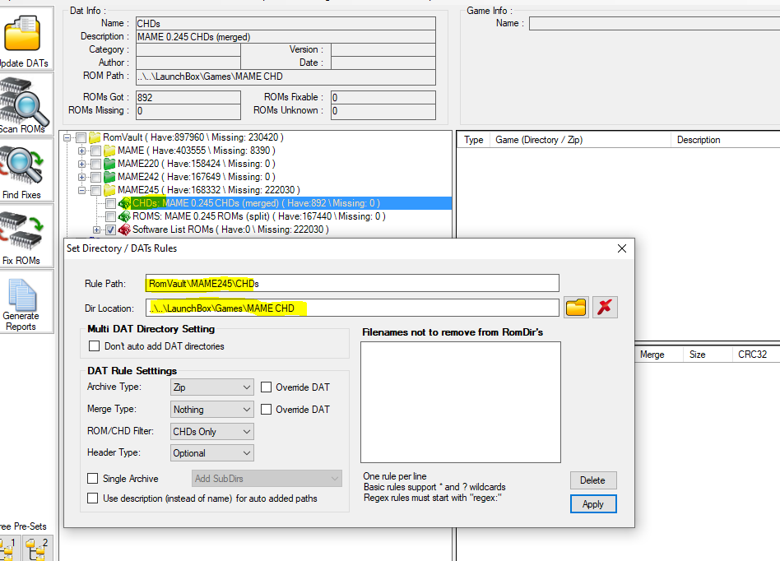Enable Override DAT for Archive Type
The width and height of the screenshot is (780, 561).
pyautogui.click(x=266, y=387)
